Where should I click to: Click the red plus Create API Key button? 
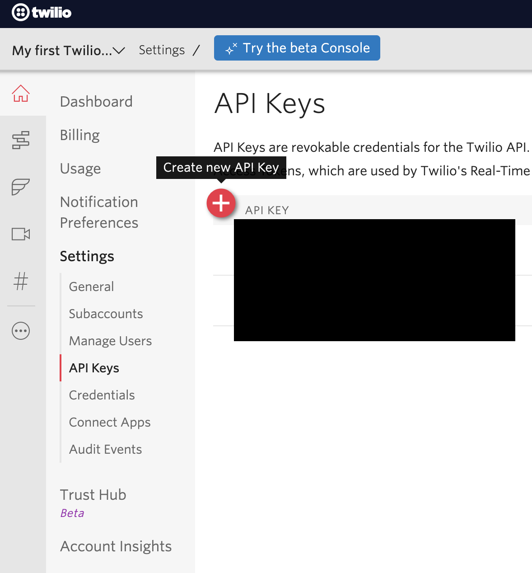coord(221,203)
